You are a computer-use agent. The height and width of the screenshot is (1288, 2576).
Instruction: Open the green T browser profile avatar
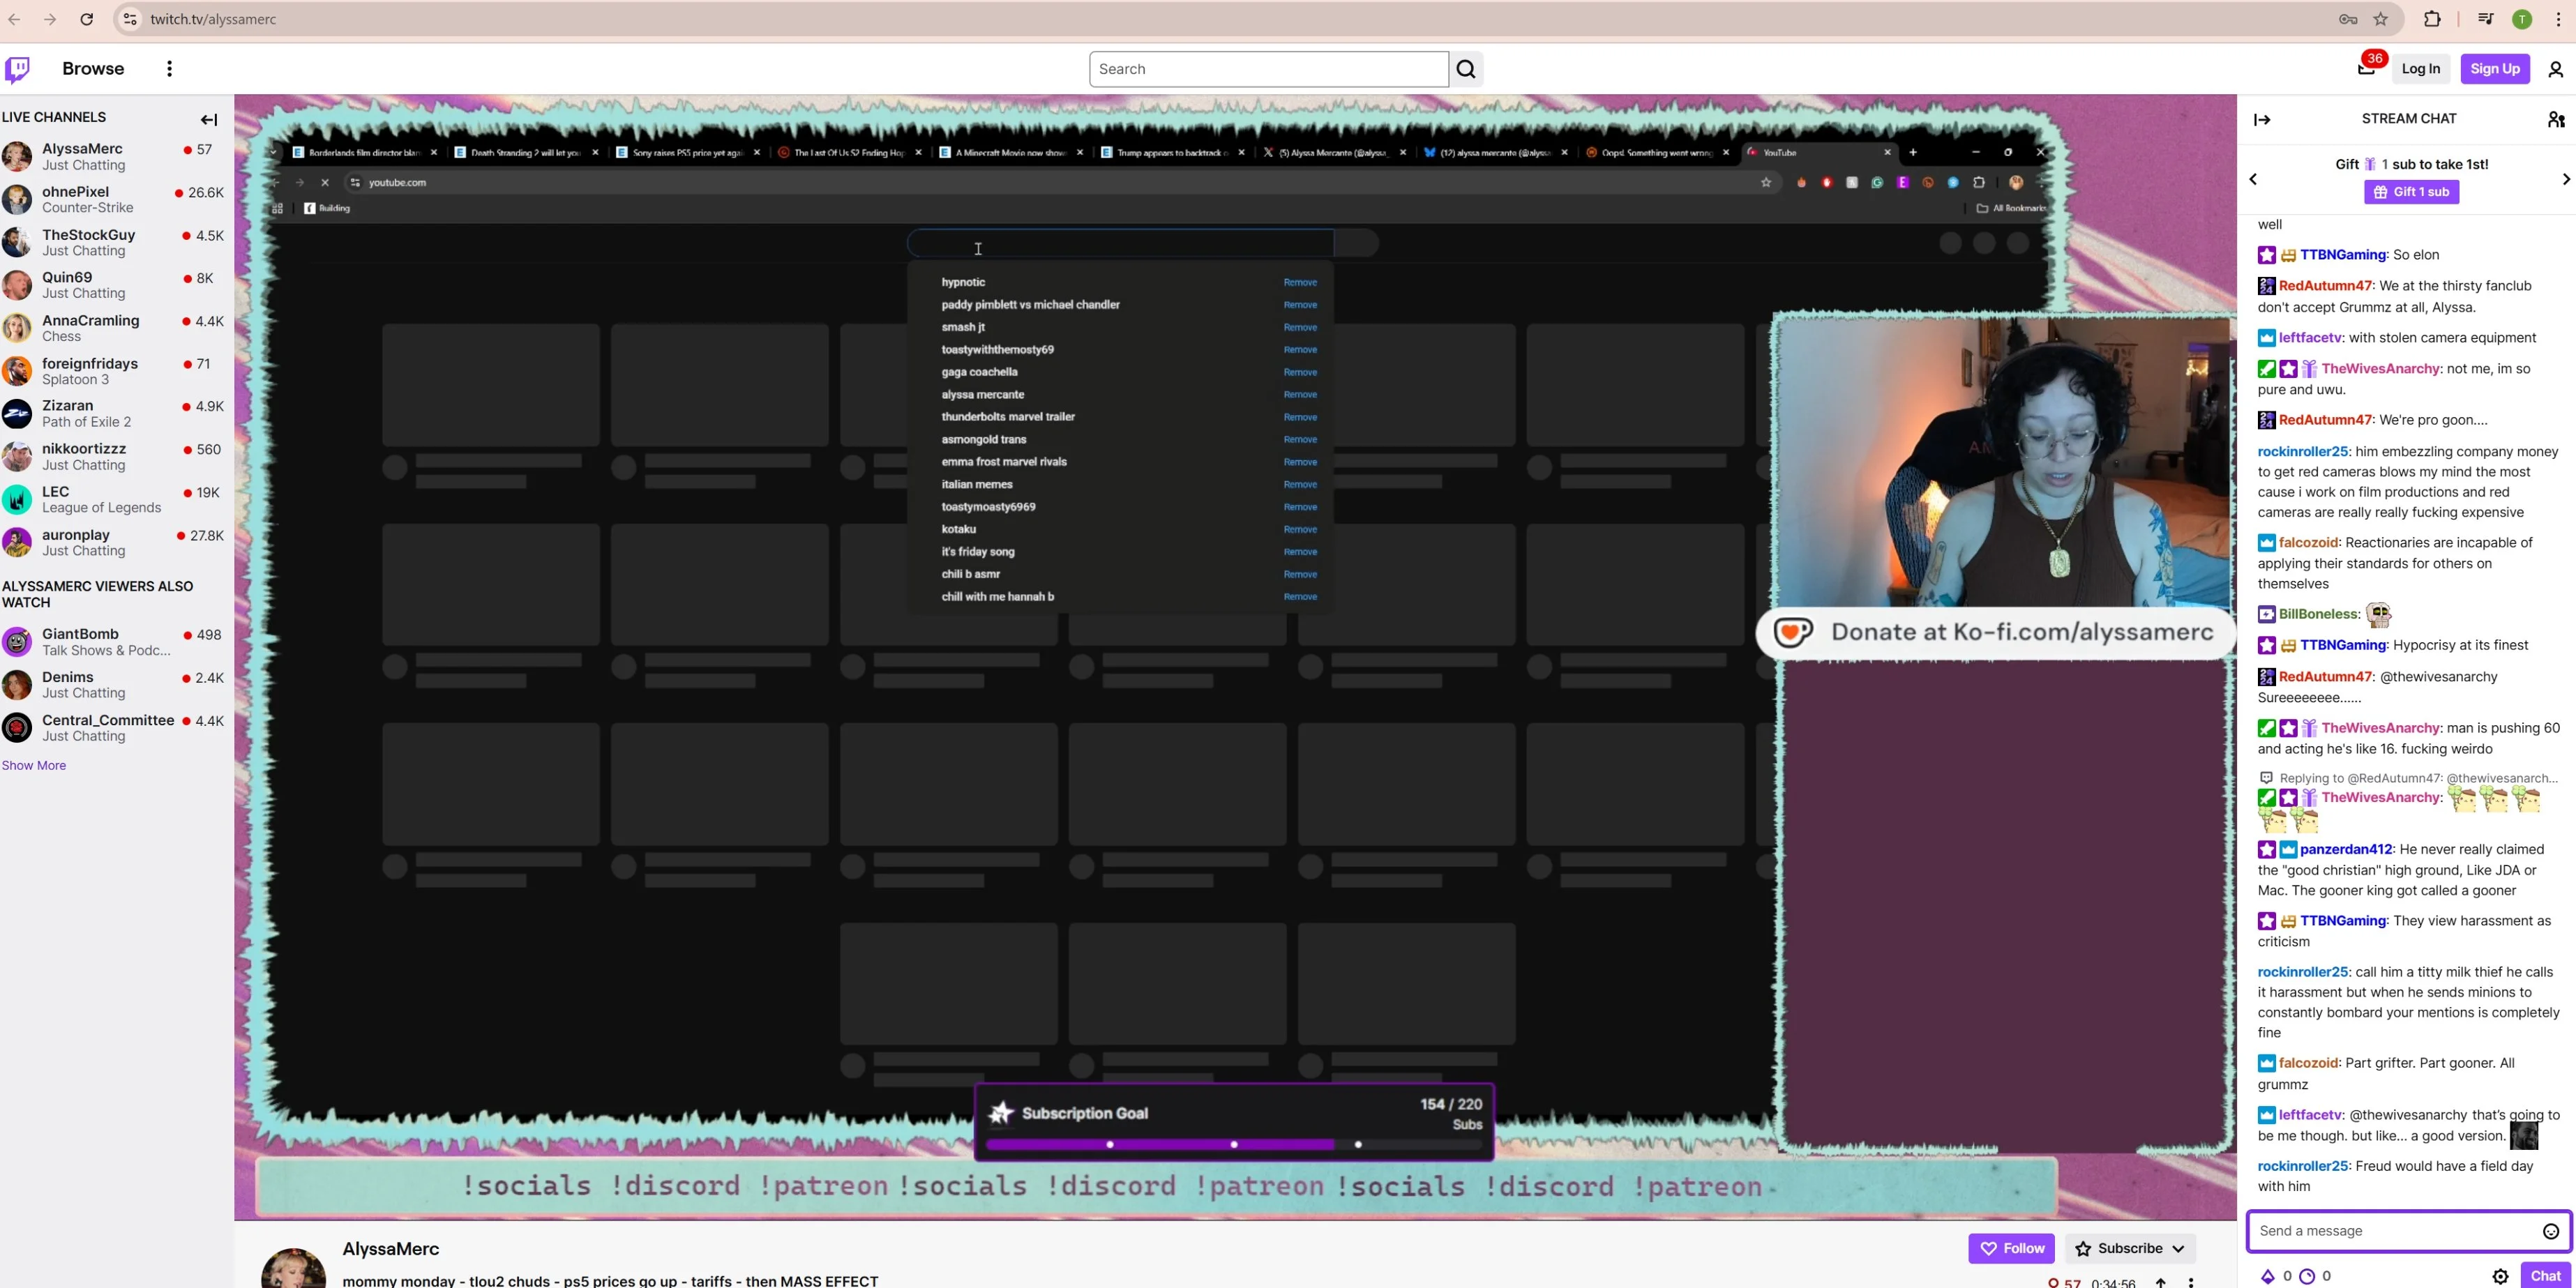(x=2522, y=19)
